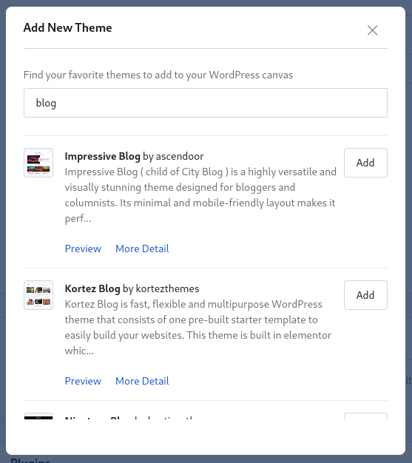Open More Detail for Kortez Blog

pos(142,381)
